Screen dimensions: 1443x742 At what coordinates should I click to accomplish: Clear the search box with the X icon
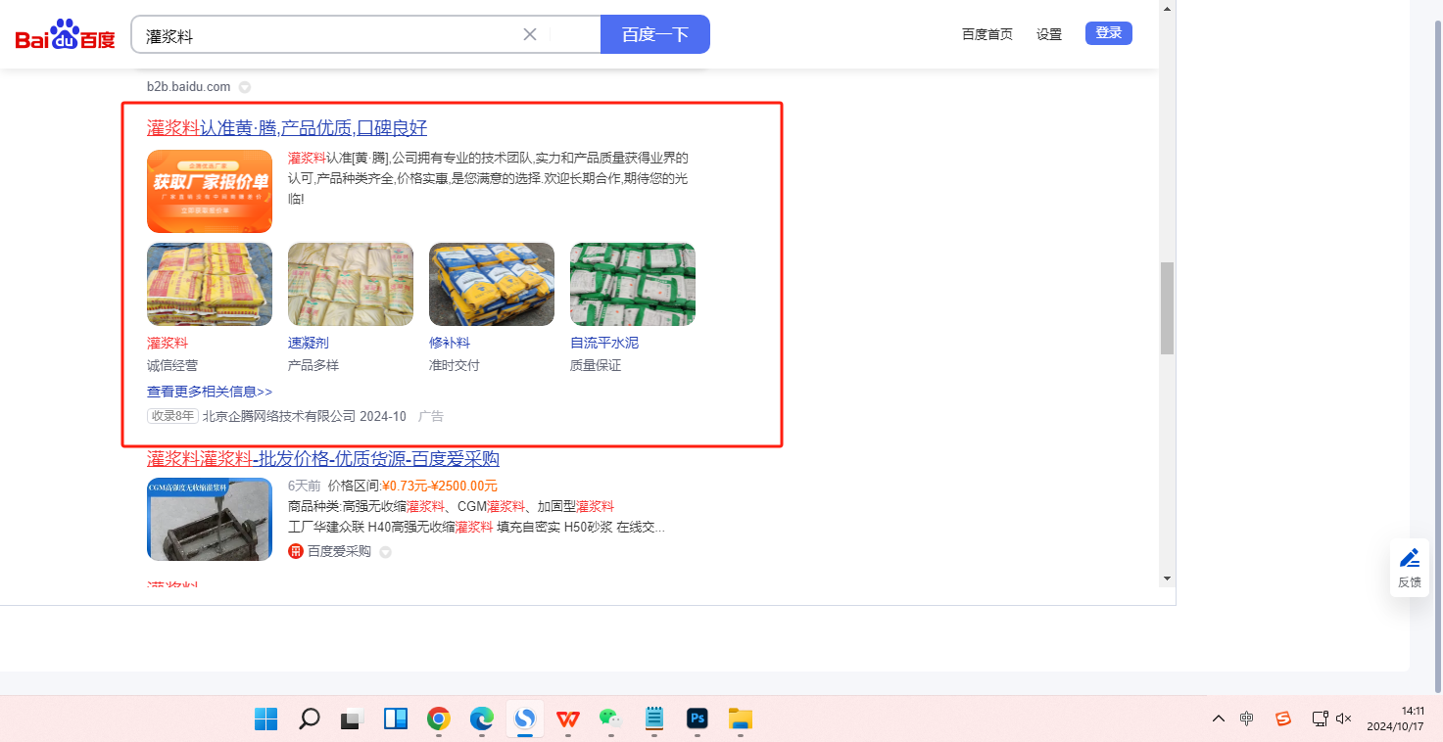[x=530, y=34]
